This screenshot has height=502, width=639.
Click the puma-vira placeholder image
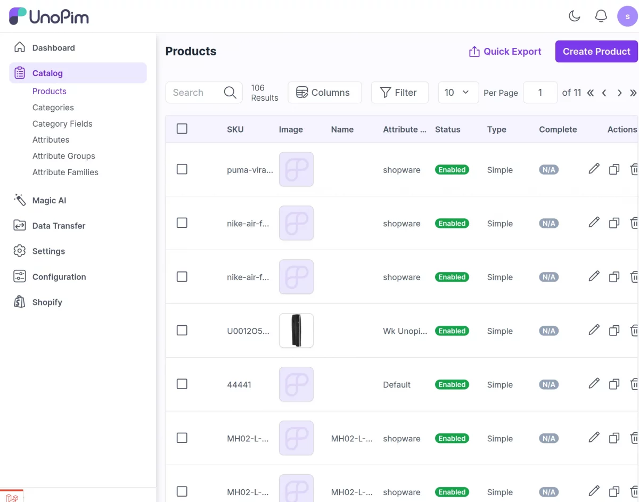coord(296,169)
